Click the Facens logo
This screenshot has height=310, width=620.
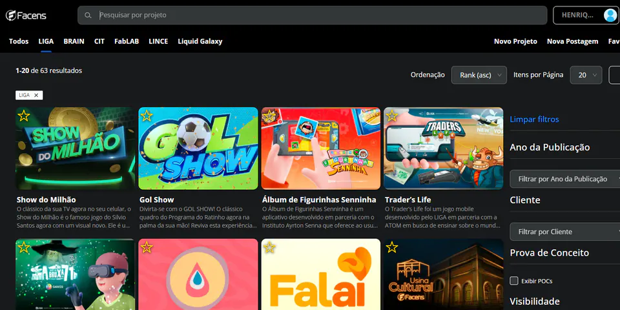click(26, 15)
